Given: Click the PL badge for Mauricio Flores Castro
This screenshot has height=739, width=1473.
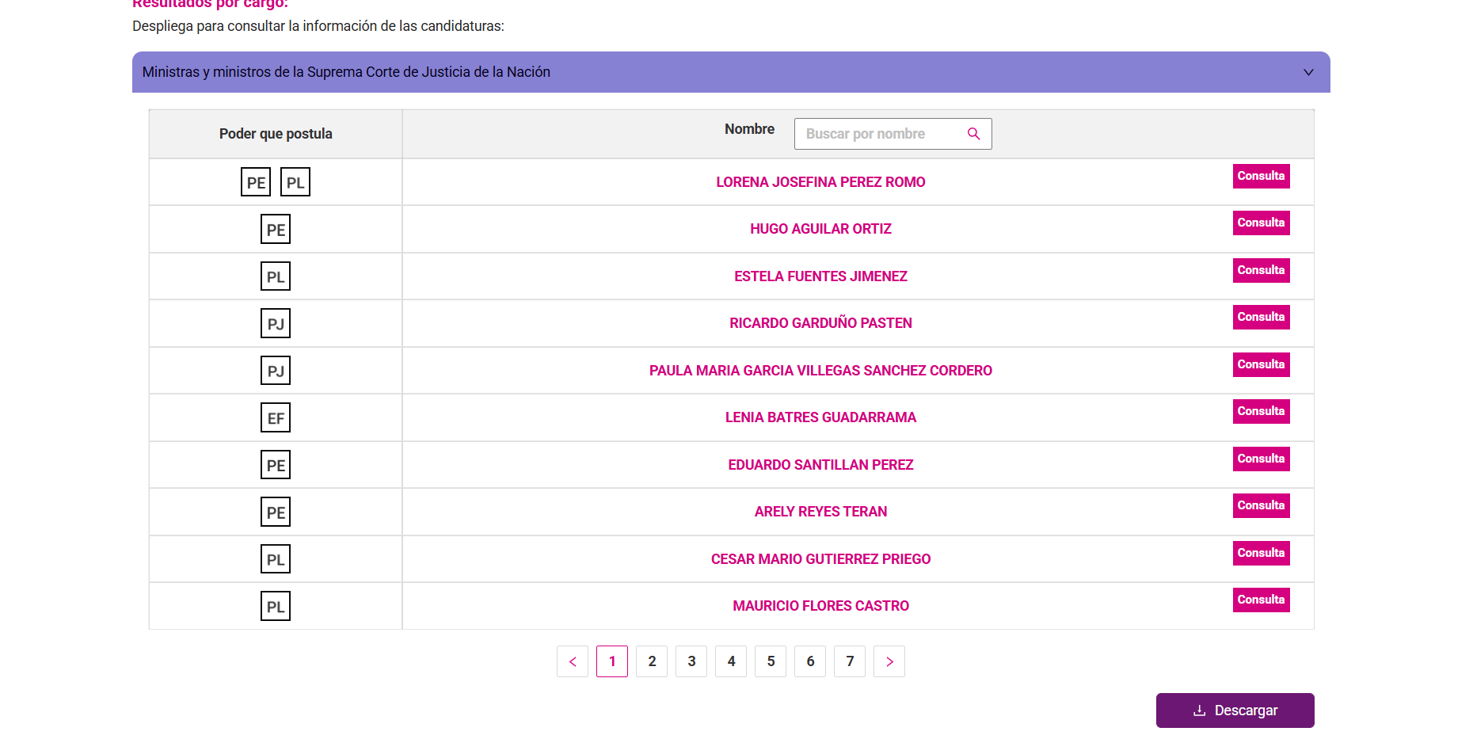Looking at the screenshot, I should [276, 607].
